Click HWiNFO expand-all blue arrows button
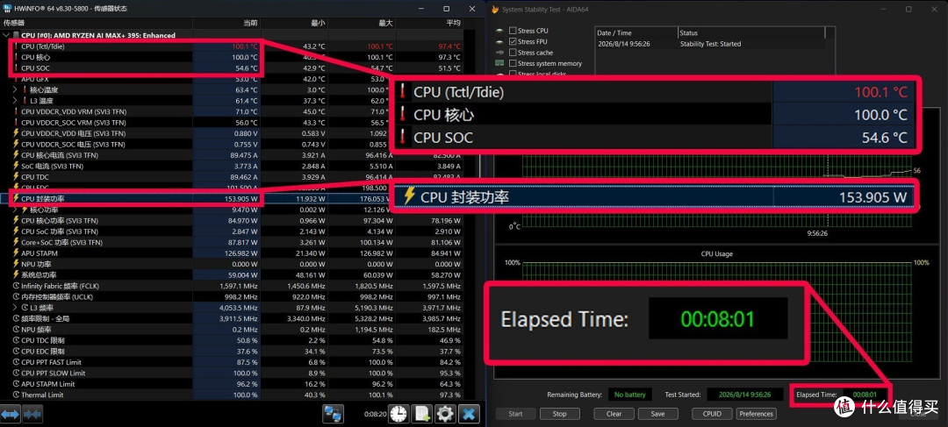This screenshot has height=427, width=948. tap(11, 415)
